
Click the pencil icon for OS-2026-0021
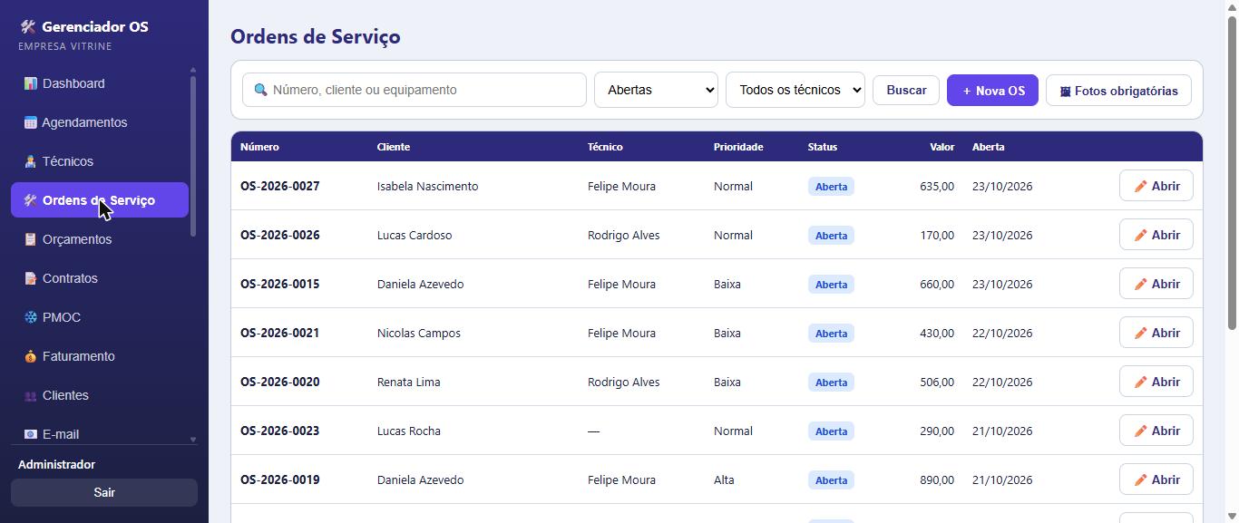point(1140,333)
